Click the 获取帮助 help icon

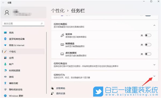point(52,88)
